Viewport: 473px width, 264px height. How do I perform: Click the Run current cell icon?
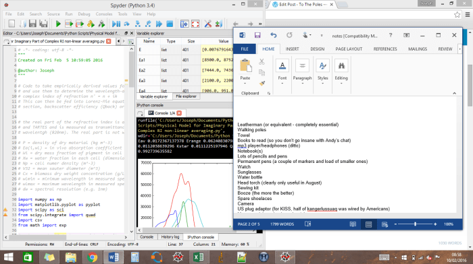pyautogui.click(x=69, y=24)
